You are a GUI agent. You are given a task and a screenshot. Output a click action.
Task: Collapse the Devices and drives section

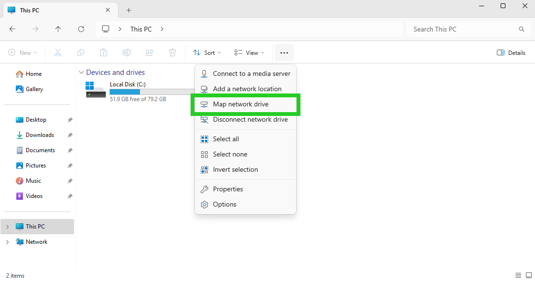81,72
